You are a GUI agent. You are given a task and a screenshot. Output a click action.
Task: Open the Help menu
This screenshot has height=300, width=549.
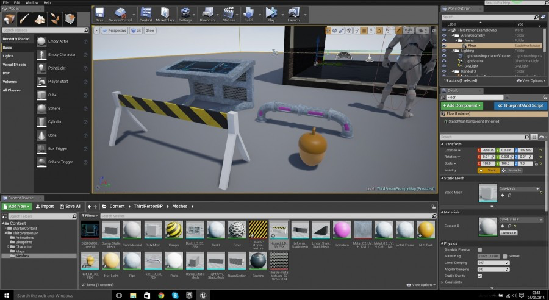pos(47,2)
